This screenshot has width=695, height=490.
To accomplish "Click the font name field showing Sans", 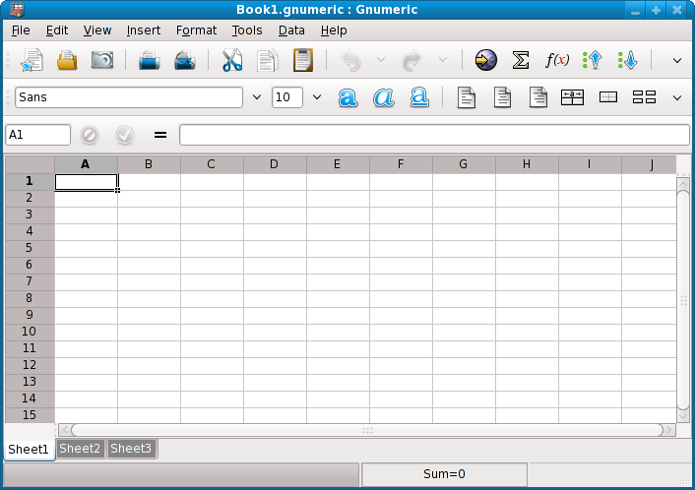I will [x=129, y=97].
